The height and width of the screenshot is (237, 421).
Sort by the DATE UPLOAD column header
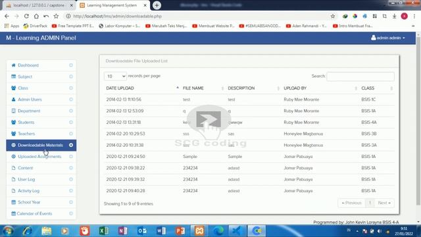[142, 88]
